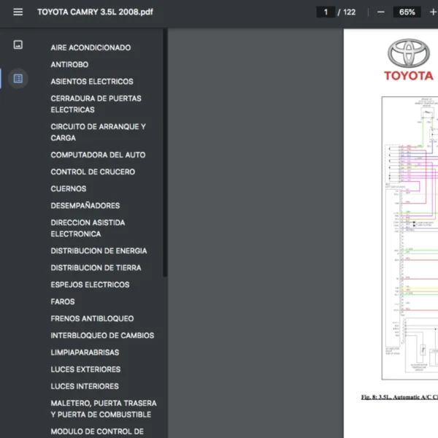Click the zoom out minus button
The height and width of the screenshot is (438, 438).
coord(381,12)
